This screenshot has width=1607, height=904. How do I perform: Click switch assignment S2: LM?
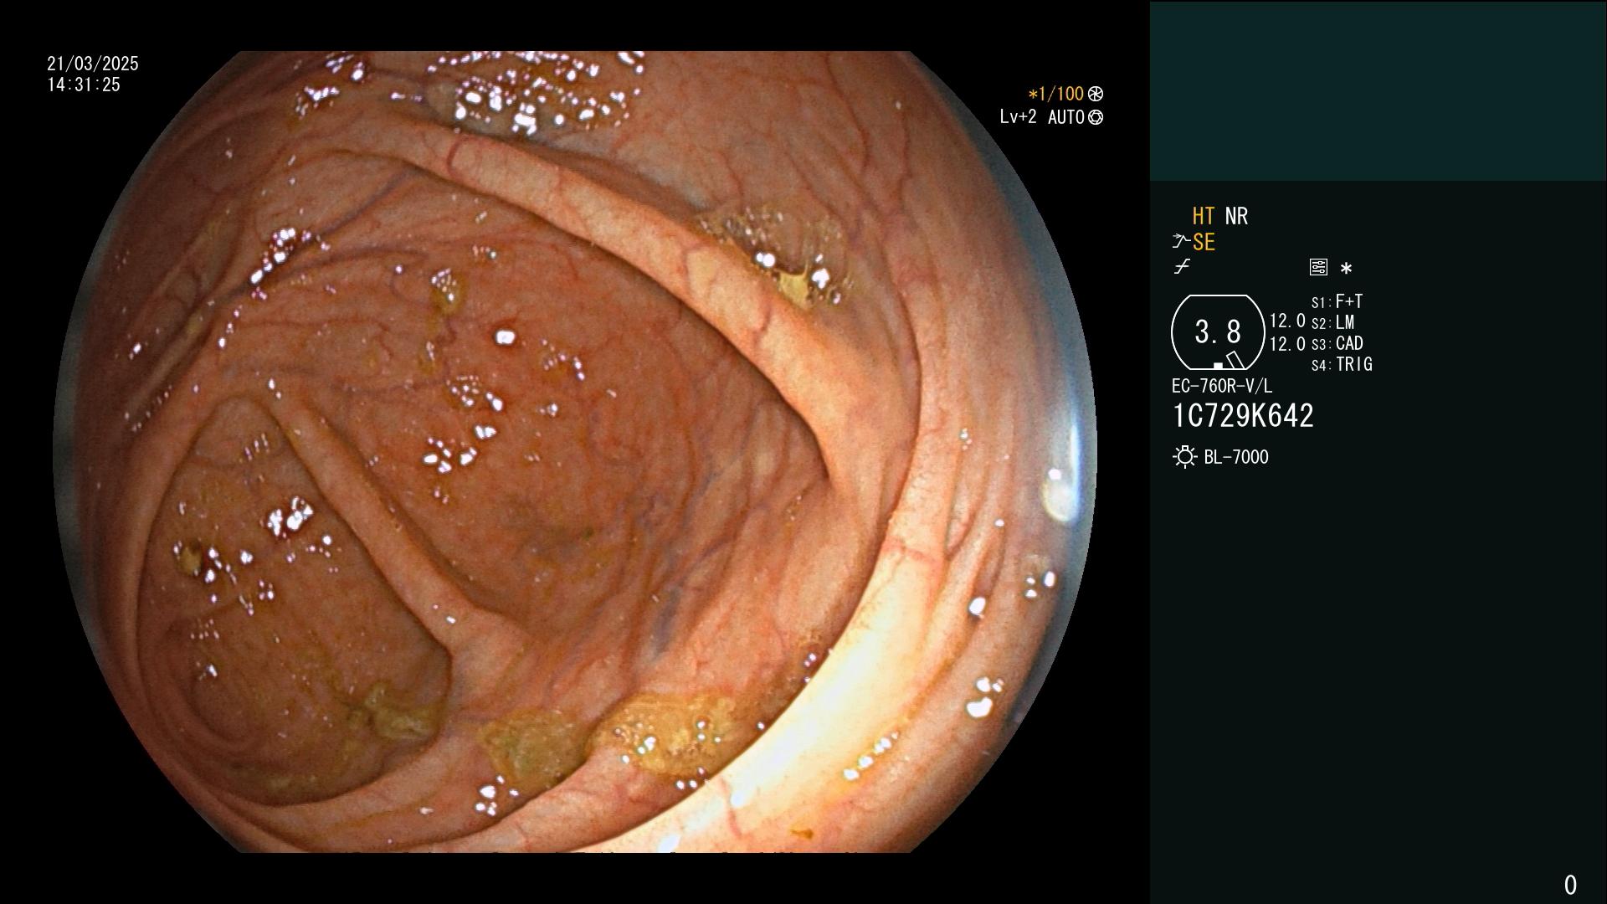pos(1332,322)
